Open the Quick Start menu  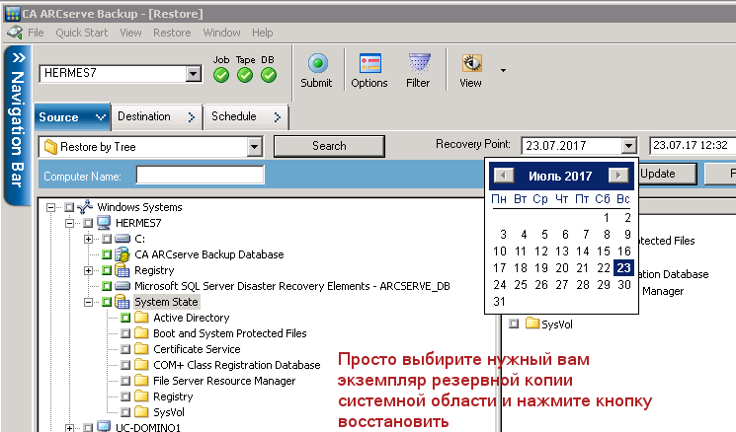point(82,33)
